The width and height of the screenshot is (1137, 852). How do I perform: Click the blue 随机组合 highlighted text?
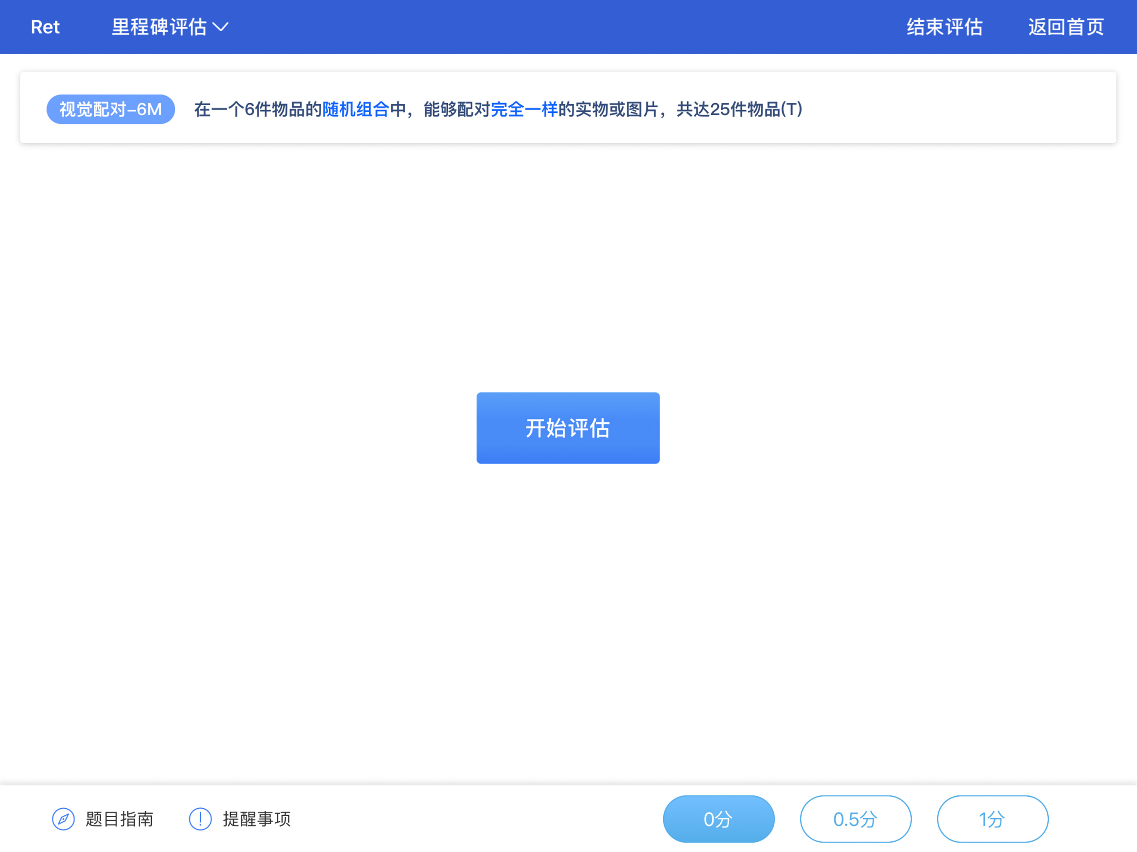356,109
